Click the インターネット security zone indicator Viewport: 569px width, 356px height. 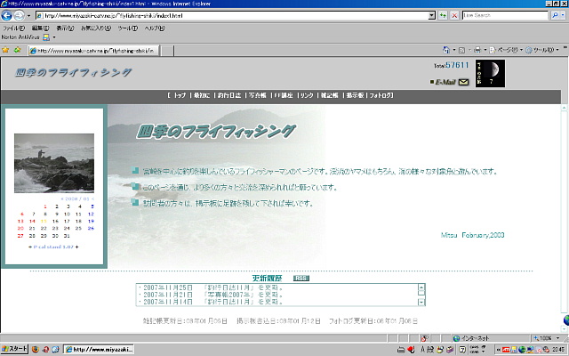click(x=471, y=338)
